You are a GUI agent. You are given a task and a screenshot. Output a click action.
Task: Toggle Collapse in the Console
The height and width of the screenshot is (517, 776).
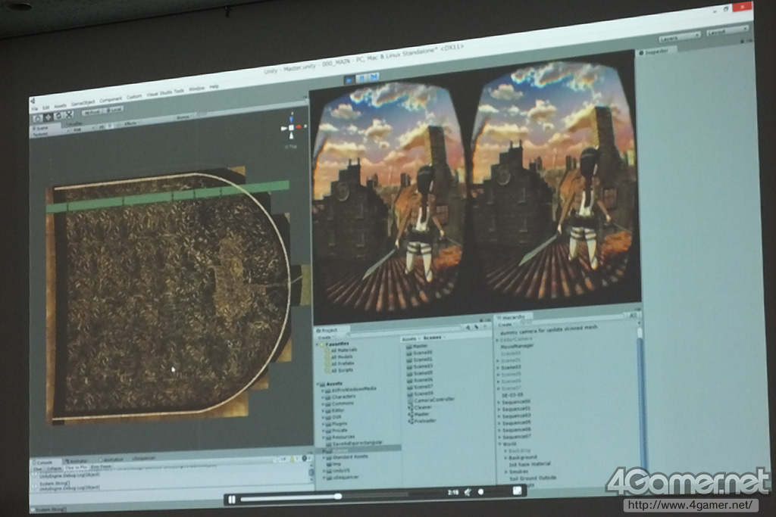pos(54,469)
